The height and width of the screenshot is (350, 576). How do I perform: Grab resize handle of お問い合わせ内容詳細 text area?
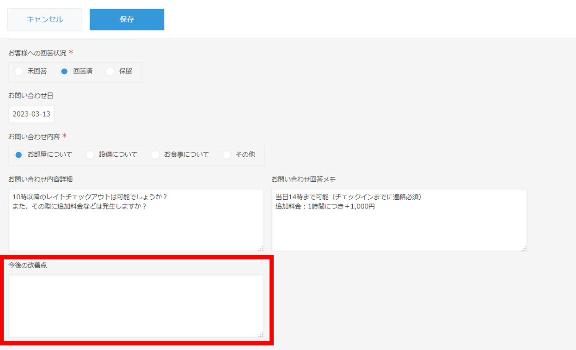click(x=261, y=248)
